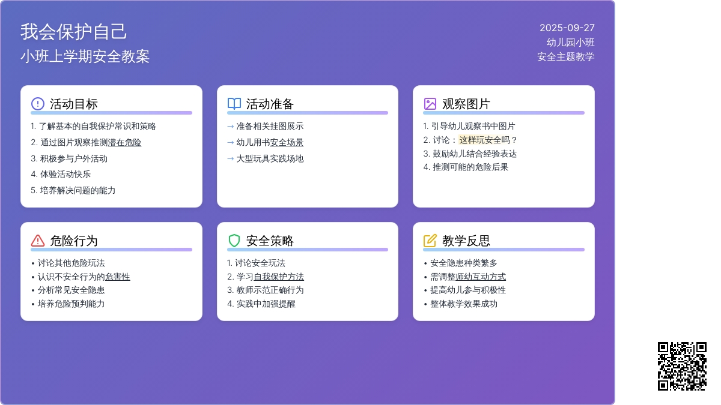
Task: Open the underlined 安全场景 link
Action: pos(287,143)
